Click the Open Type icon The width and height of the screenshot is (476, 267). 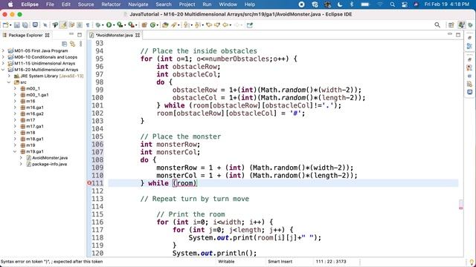click(x=165, y=25)
